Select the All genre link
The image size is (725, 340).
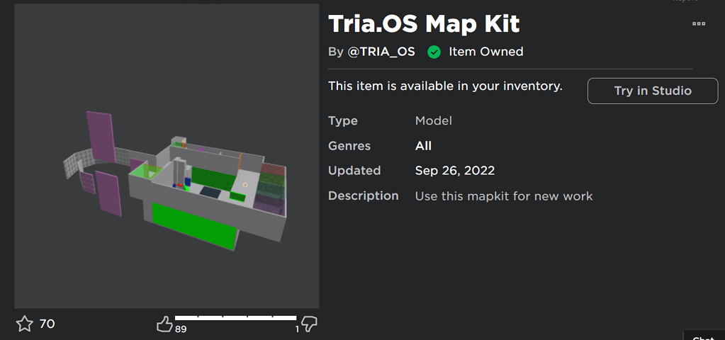point(423,146)
